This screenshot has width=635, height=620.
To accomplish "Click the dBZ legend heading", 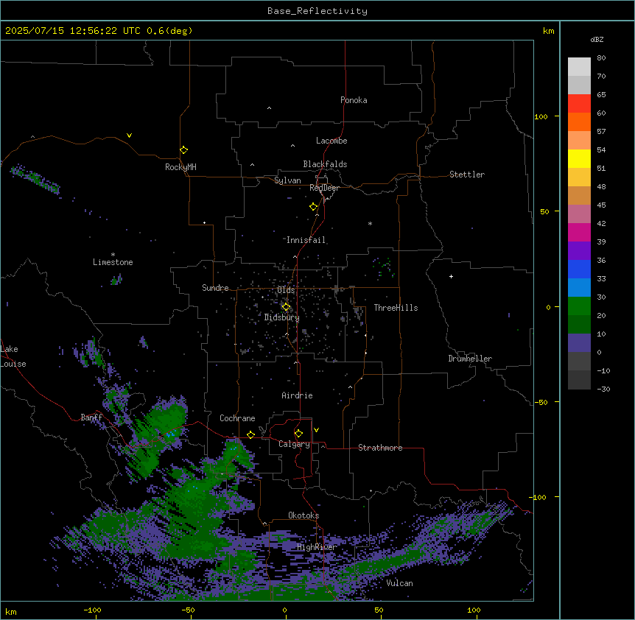I will tap(597, 39).
